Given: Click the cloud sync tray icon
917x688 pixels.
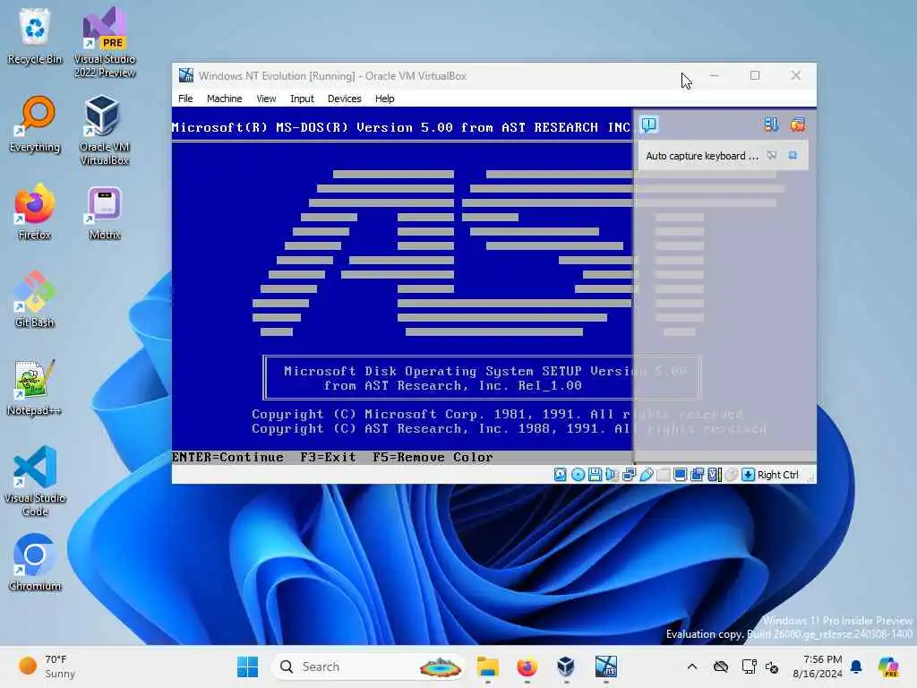Looking at the screenshot, I should [721, 666].
